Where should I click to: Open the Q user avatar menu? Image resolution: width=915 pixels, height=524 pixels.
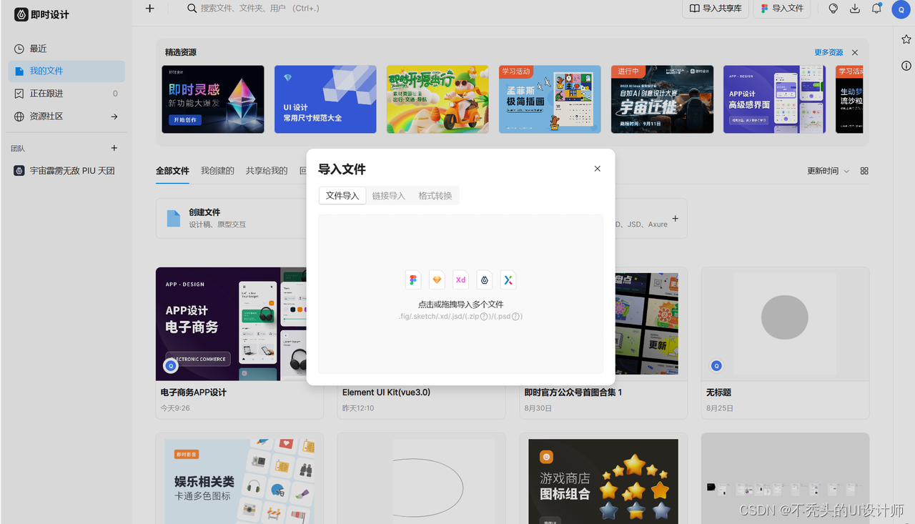(900, 9)
